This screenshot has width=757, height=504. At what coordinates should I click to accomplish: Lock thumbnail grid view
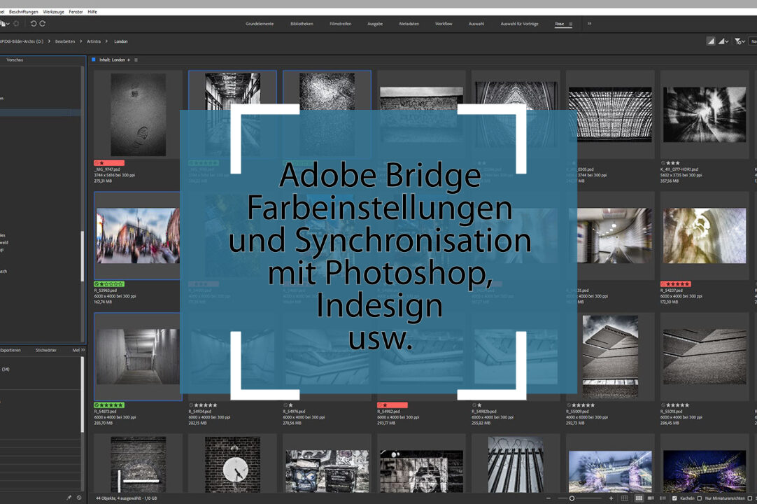pos(625,498)
